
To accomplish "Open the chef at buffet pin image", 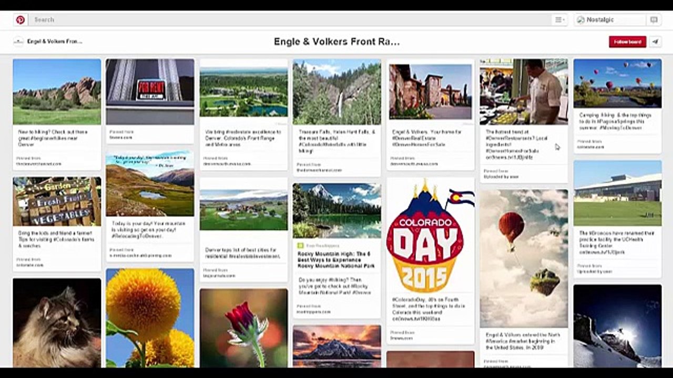I will 524,91.
